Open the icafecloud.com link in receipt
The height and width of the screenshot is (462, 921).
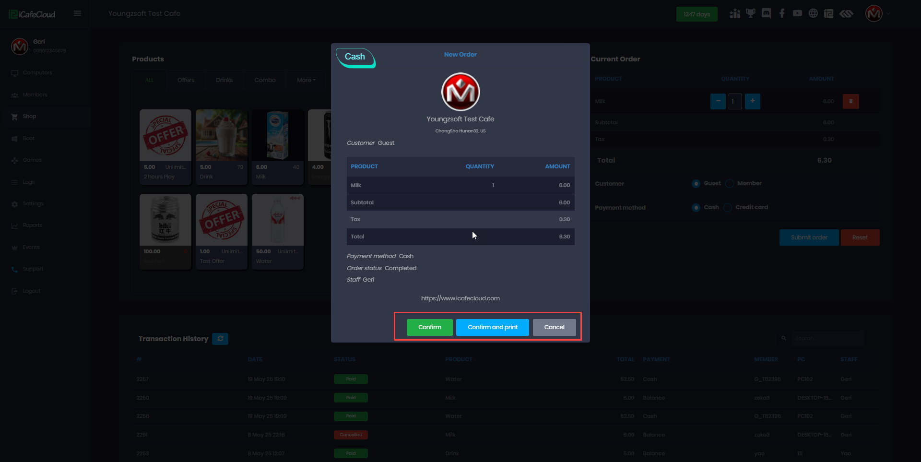click(460, 298)
